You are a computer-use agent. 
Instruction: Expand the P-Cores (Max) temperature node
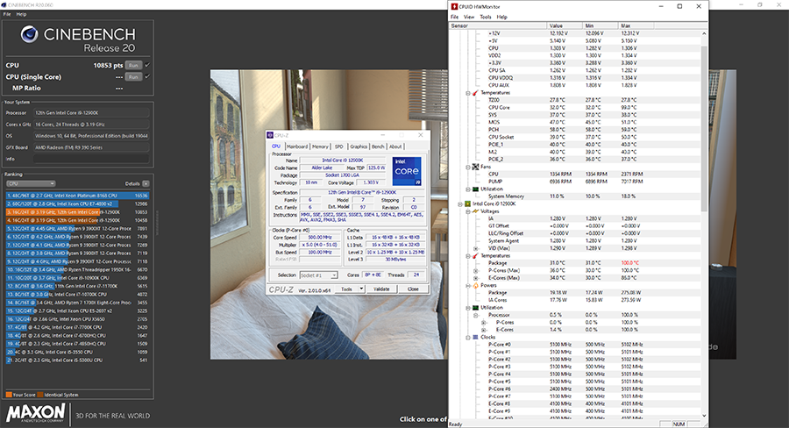pyautogui.click(x=476, y=270)
